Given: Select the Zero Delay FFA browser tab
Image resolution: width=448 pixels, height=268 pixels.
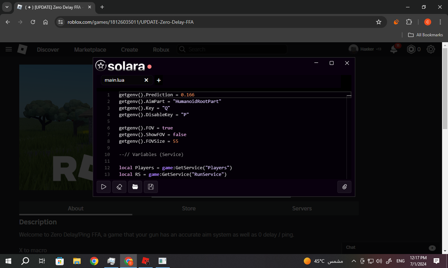Looking at the screenshot, I should point(54,7).
